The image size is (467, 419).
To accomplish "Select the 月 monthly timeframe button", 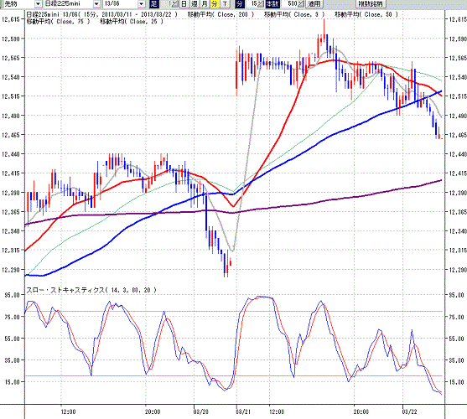I will (x=205, y=4).
